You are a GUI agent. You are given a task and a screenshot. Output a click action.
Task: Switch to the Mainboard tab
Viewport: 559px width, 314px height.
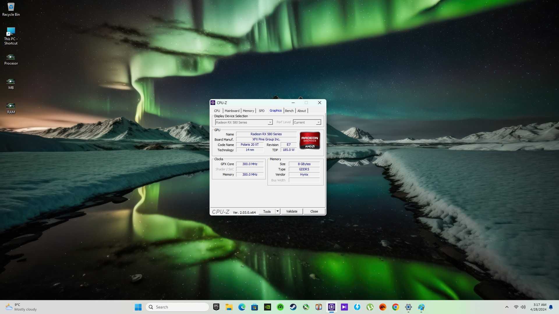232,111
